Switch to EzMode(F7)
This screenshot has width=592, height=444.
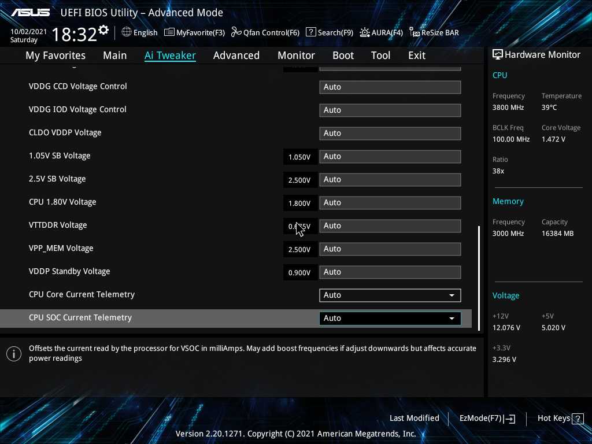pos(487,419)
